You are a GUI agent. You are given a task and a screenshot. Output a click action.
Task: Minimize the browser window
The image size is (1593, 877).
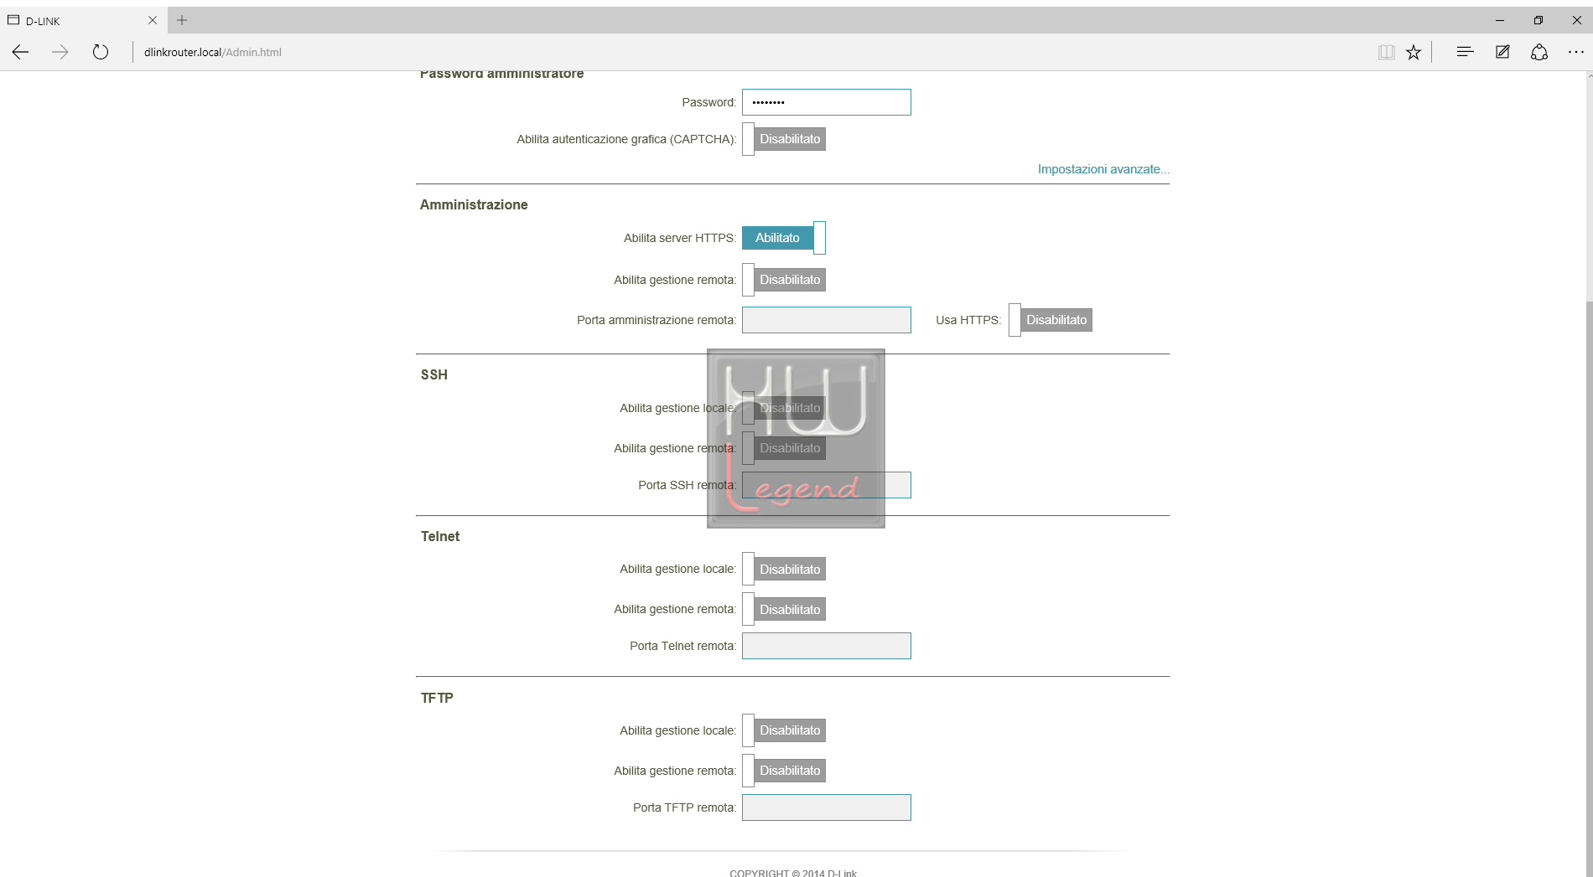point(1500,20)
